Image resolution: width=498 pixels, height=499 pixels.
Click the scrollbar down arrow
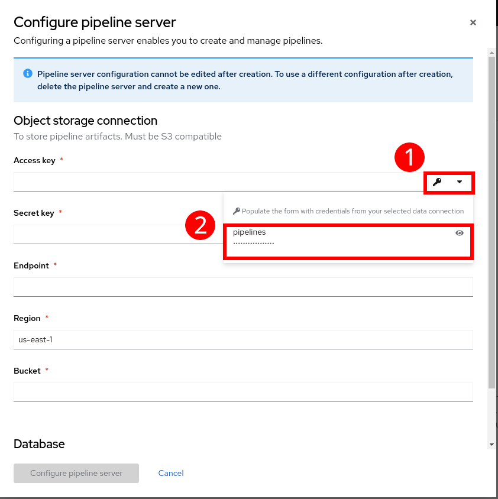click(x=491, y=444)
